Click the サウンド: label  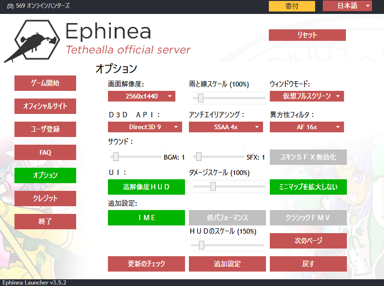tap(120, 141)
